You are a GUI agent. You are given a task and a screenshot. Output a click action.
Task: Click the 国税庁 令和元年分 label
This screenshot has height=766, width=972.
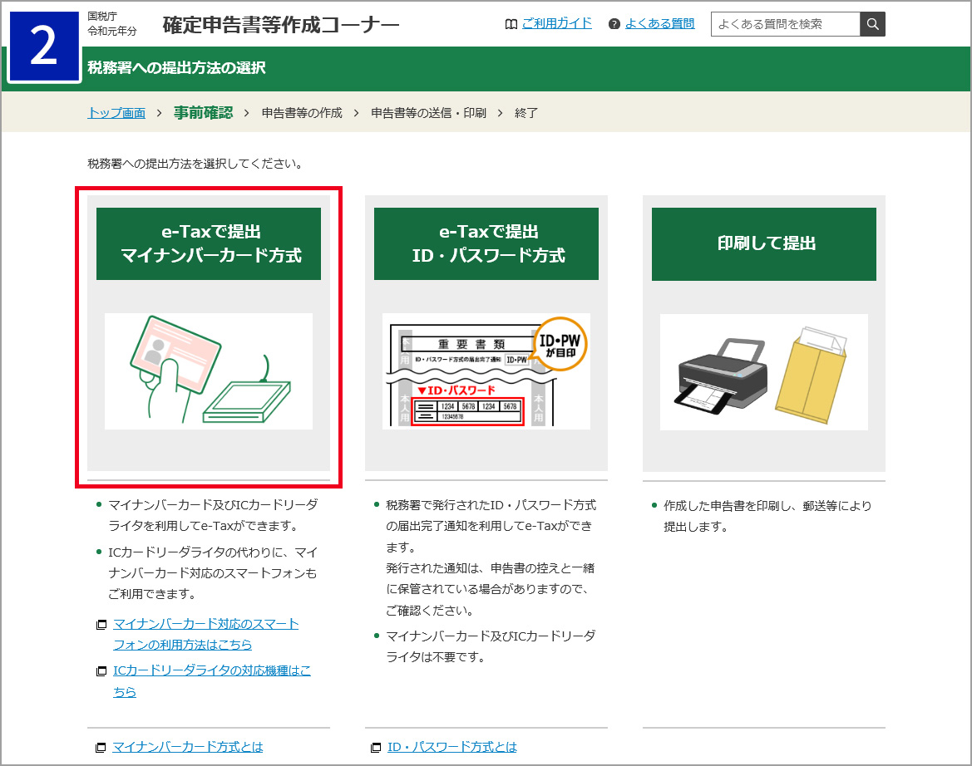(112, 23)
